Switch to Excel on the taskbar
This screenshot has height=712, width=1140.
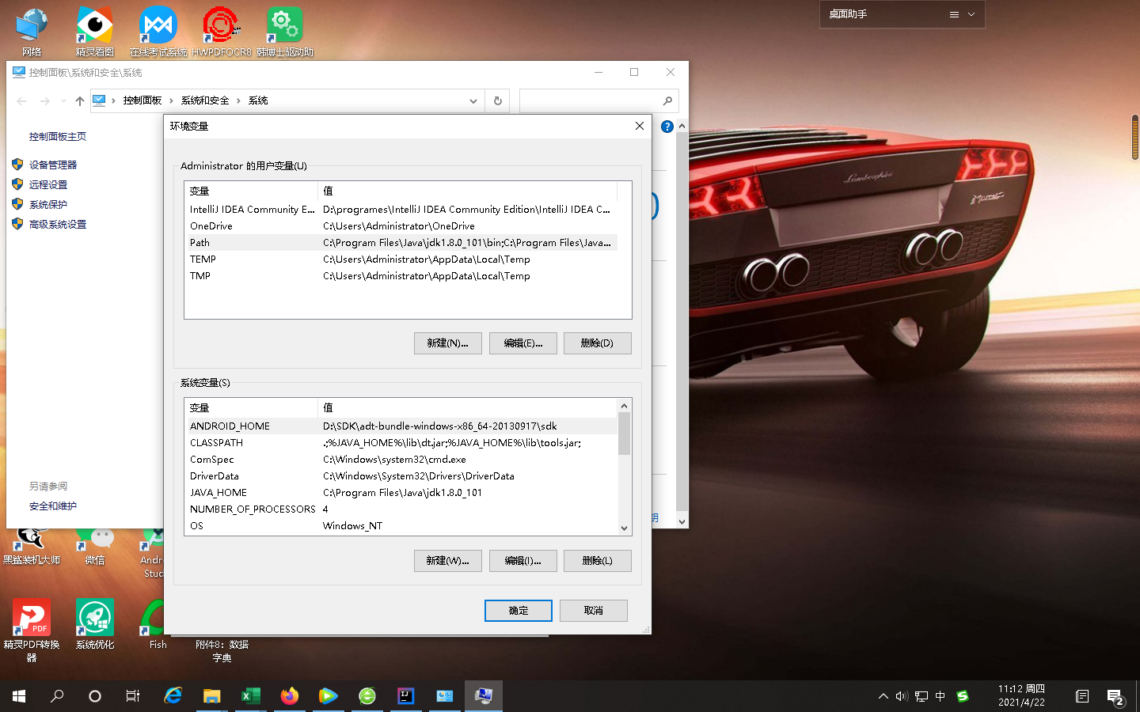(x=250, y=696)
